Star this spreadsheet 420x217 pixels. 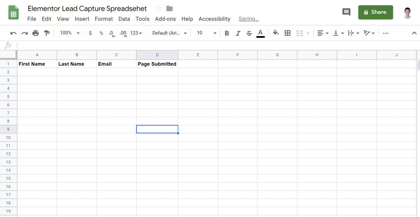pyautogui.click(x=159, y=9)
